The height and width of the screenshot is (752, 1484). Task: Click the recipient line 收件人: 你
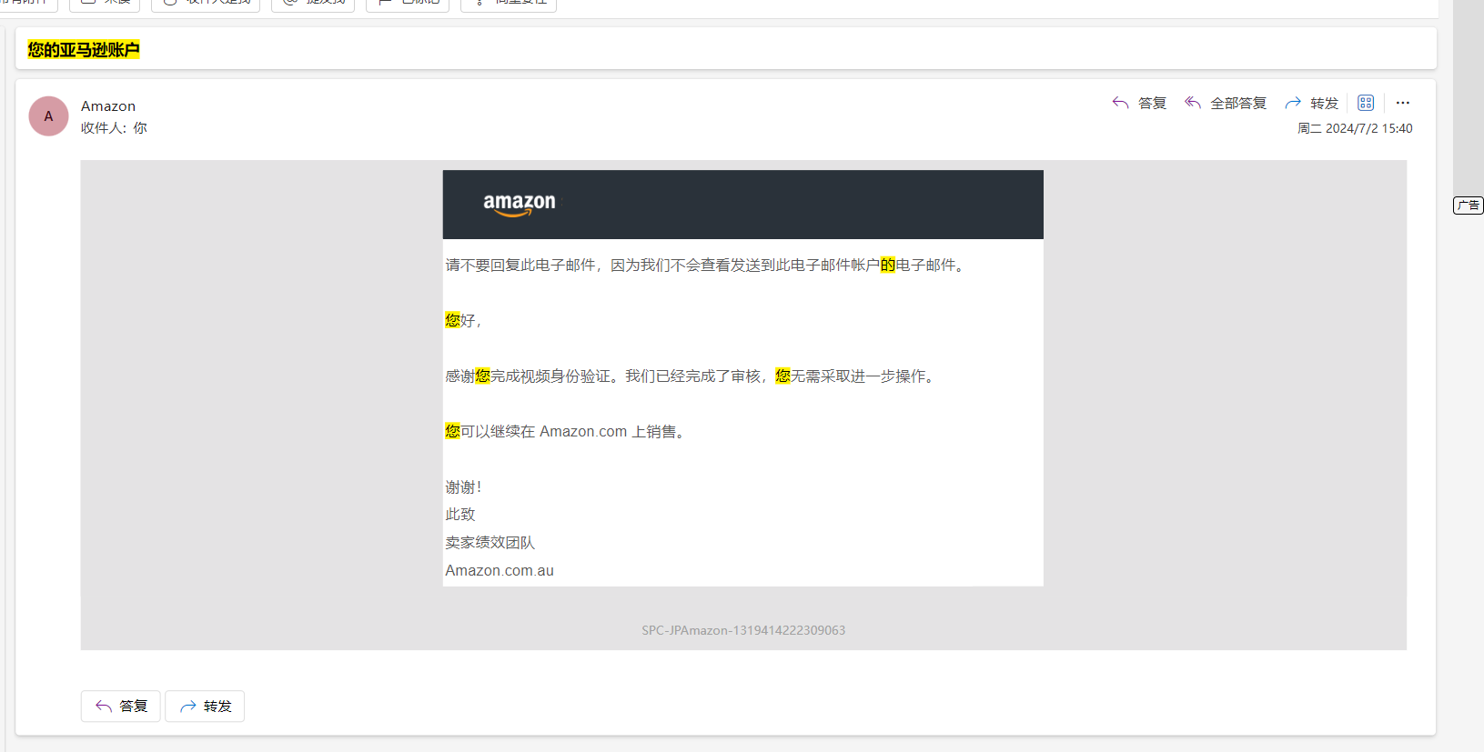click(114, 128)
